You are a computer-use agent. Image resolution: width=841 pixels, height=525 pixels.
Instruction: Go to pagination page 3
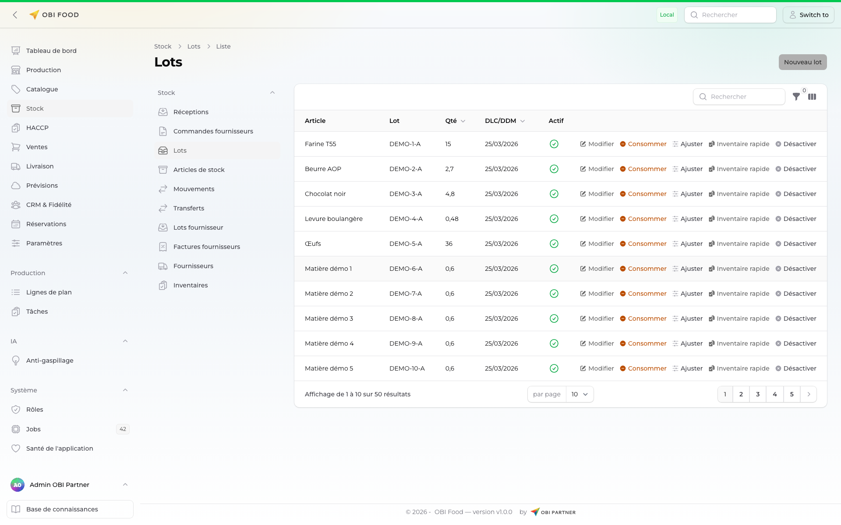(758, 394)
